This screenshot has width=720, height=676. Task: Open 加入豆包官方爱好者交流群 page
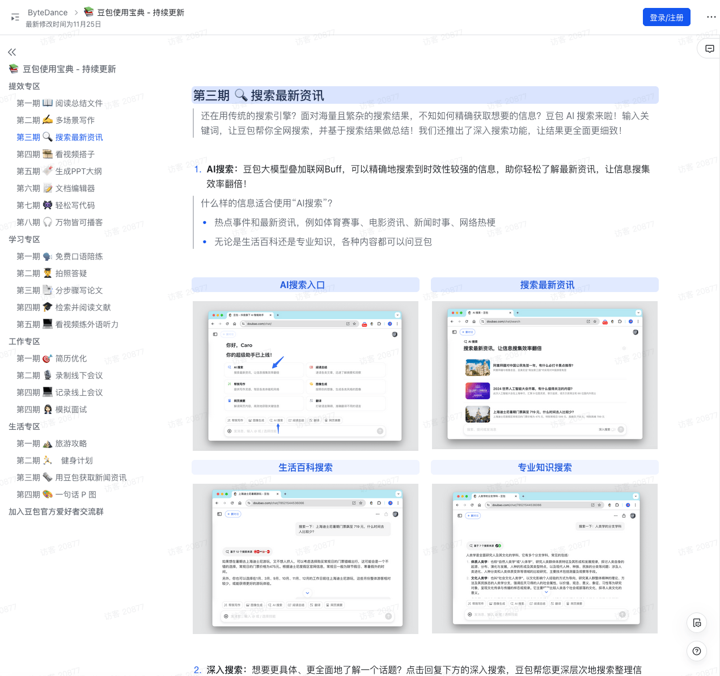tap(56, 512)
